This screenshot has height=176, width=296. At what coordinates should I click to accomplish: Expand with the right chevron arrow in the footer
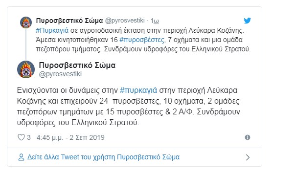(248, 157)
